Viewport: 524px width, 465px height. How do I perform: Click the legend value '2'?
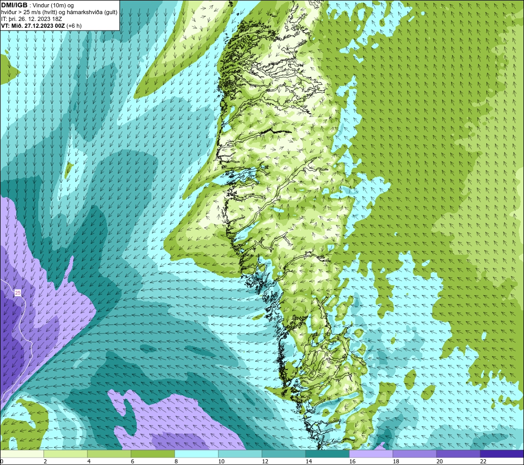pyautogui.click(x=45, y=461)
